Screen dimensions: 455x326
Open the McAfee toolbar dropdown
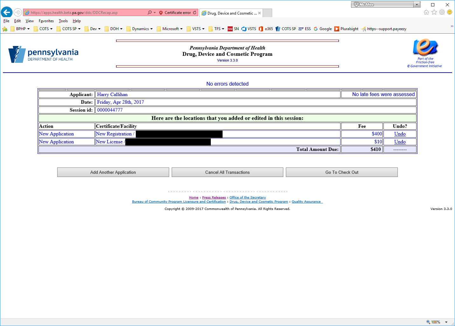tap(417, 4)
